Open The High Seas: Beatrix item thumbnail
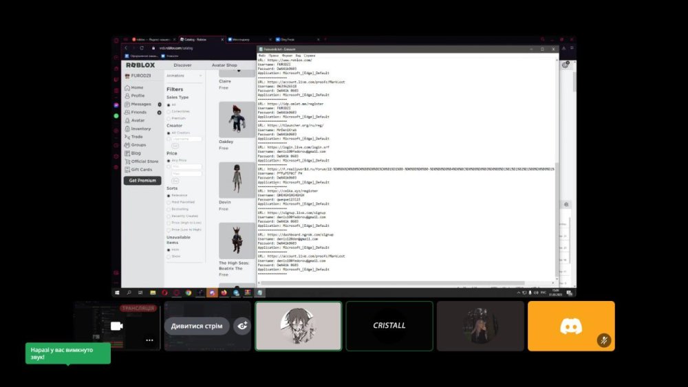The image size is (688, 387). [x=237, y=241]
